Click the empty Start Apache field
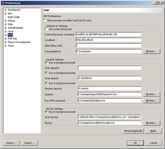Screen dimensions: 165x149 tap(110, 68)
